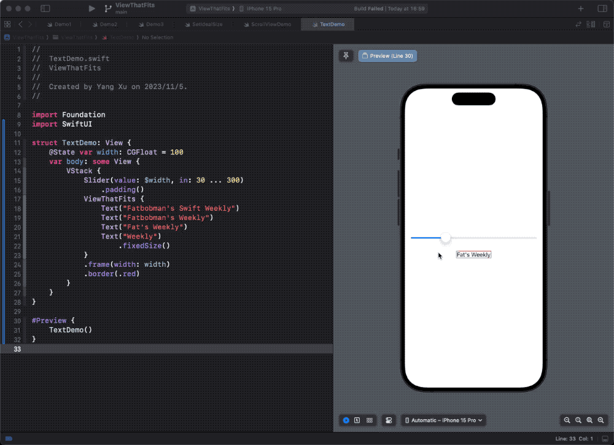The width and height of the screenshot is (614, 445).
Task: Pin the preview to this file
Action: pyautogui.click(x=346, y=56)
